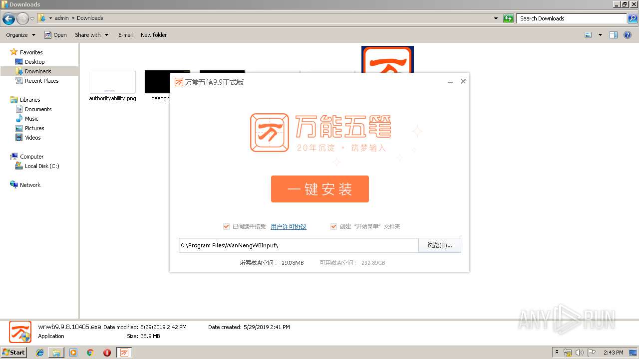639x359 pixels.
Task: Open Documents library
Action: coord(38,109)
